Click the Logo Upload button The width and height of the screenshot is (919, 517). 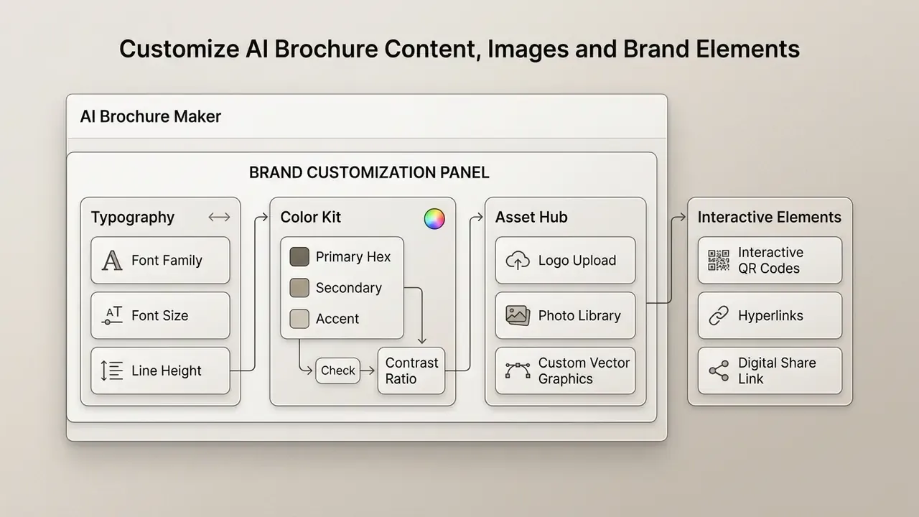pos(565,261)
